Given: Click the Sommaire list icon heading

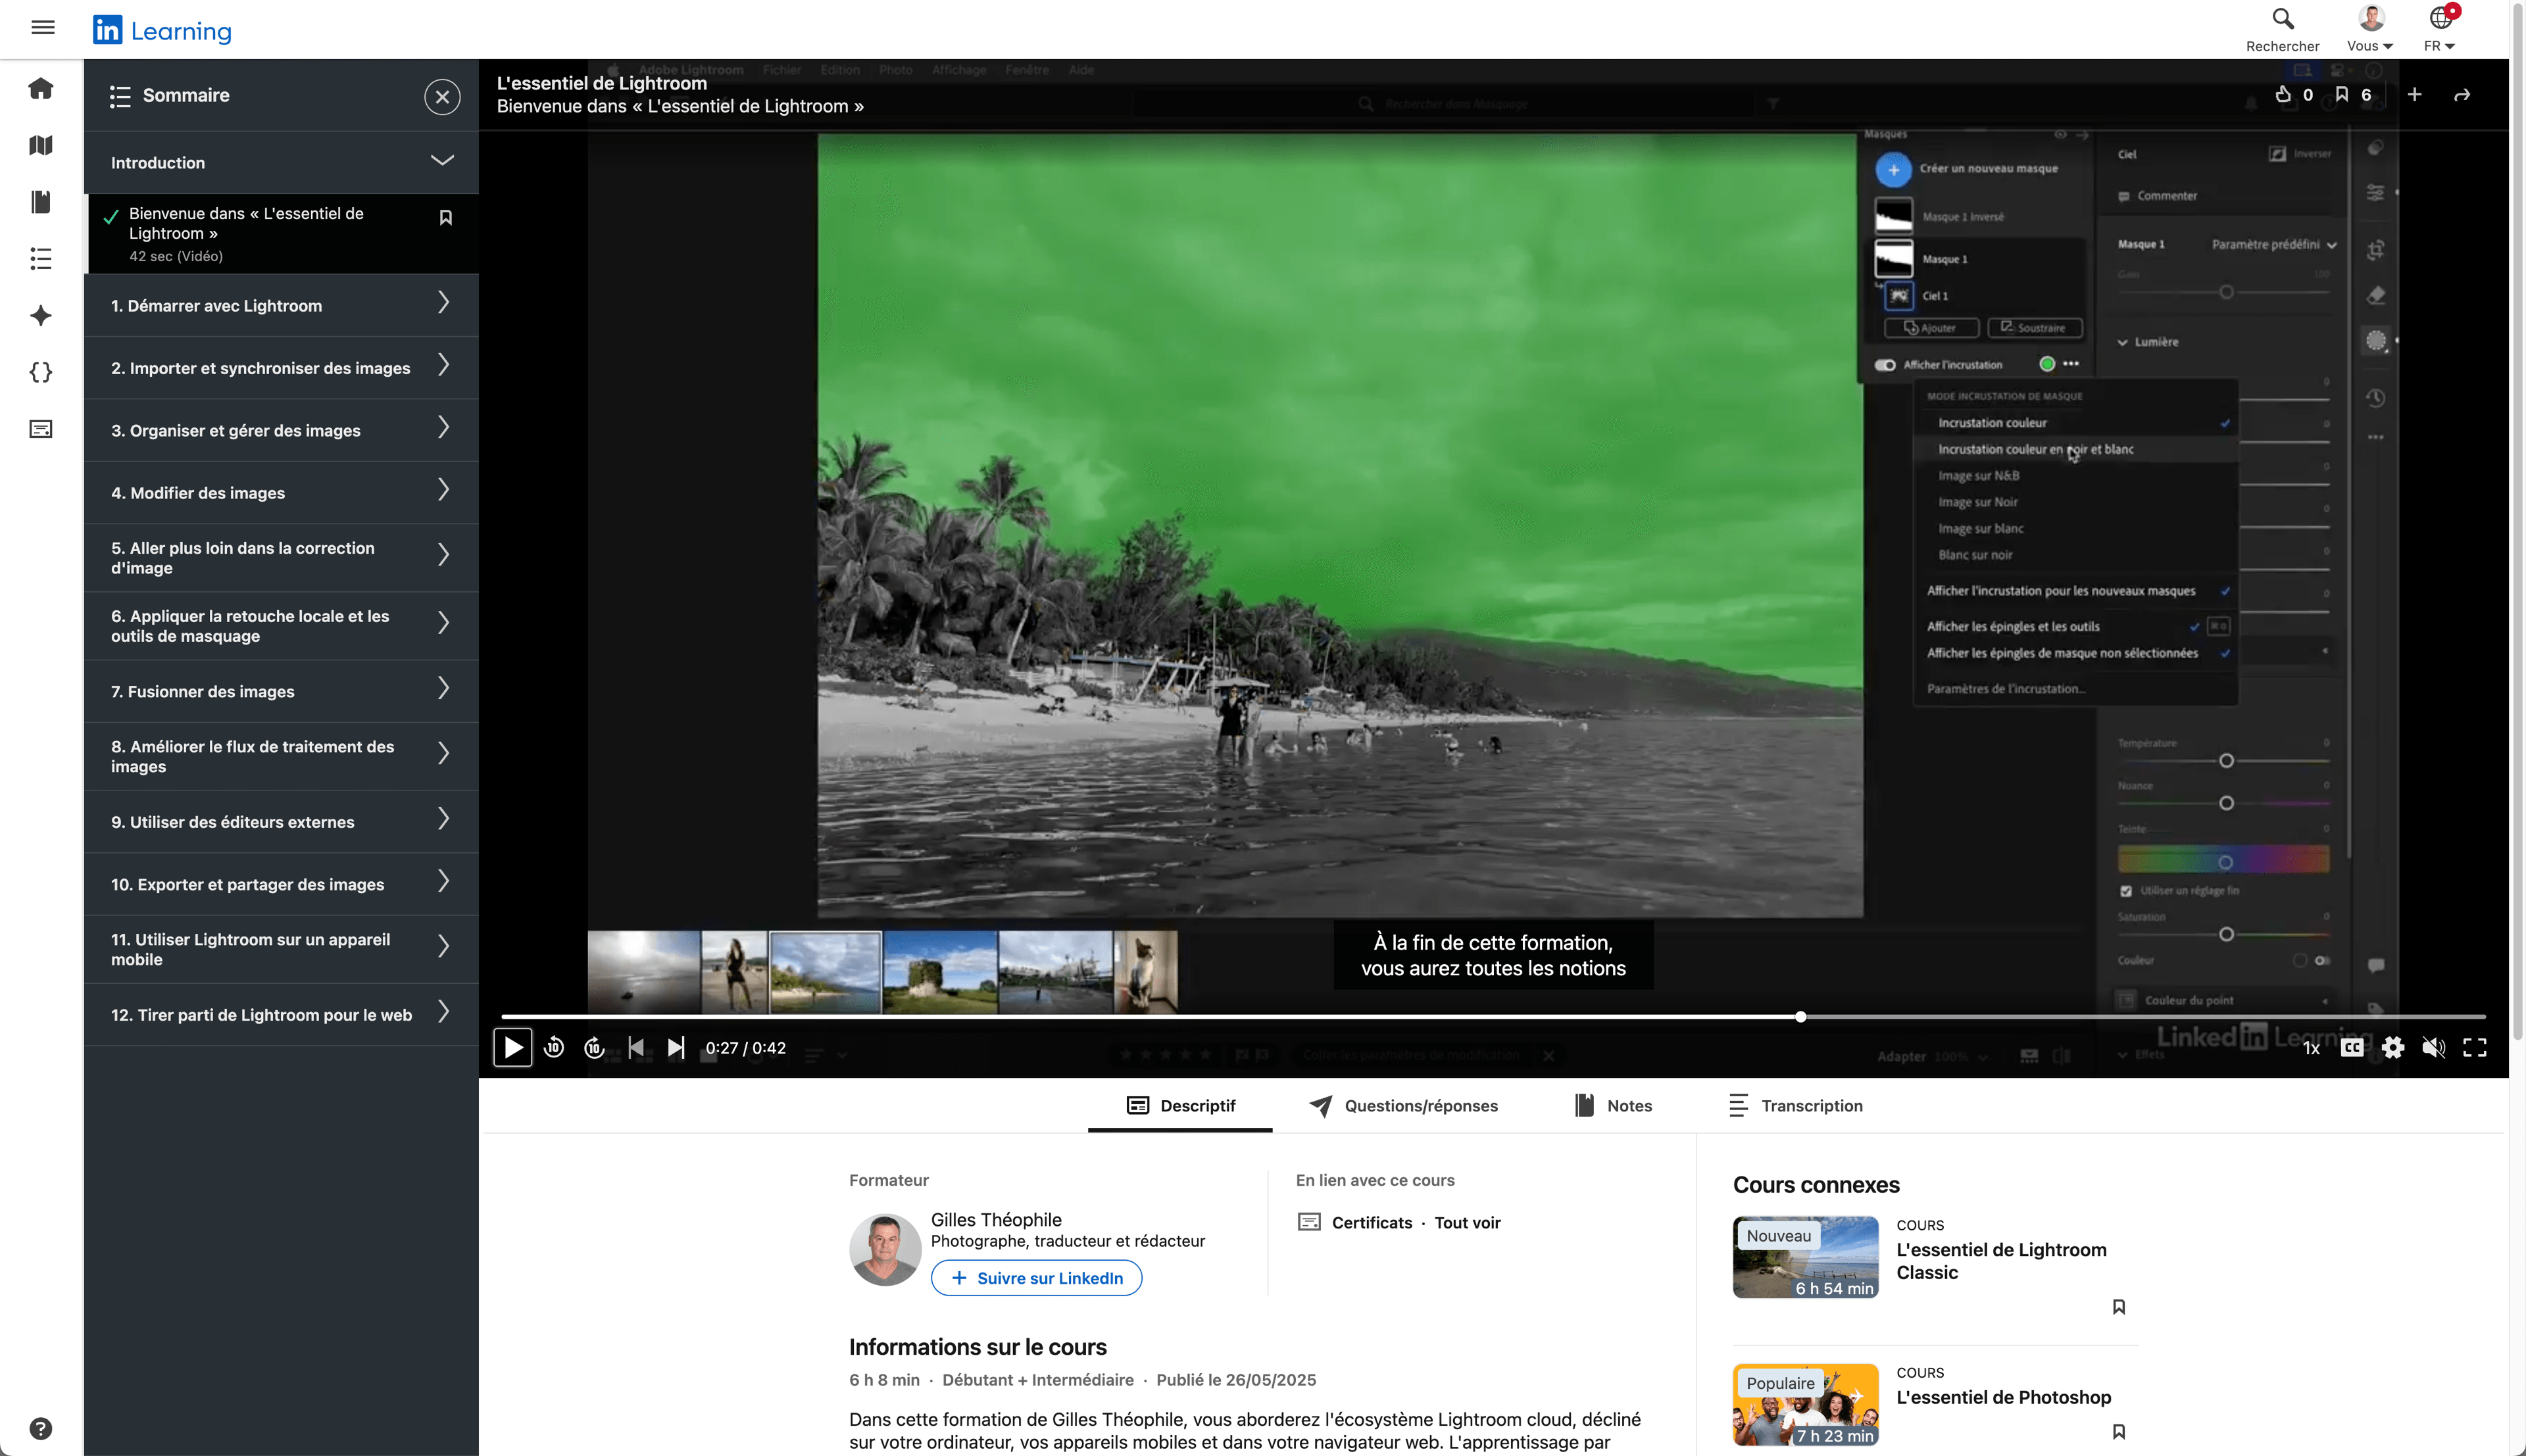Looking at the screenshot, I should tap(120, 96).
